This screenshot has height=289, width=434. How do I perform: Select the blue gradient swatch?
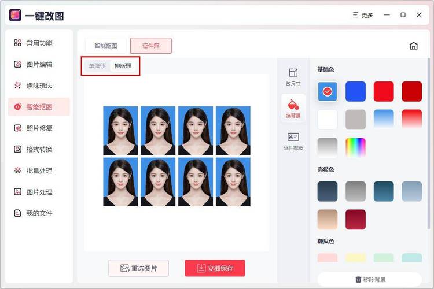[x=384, y=120]
